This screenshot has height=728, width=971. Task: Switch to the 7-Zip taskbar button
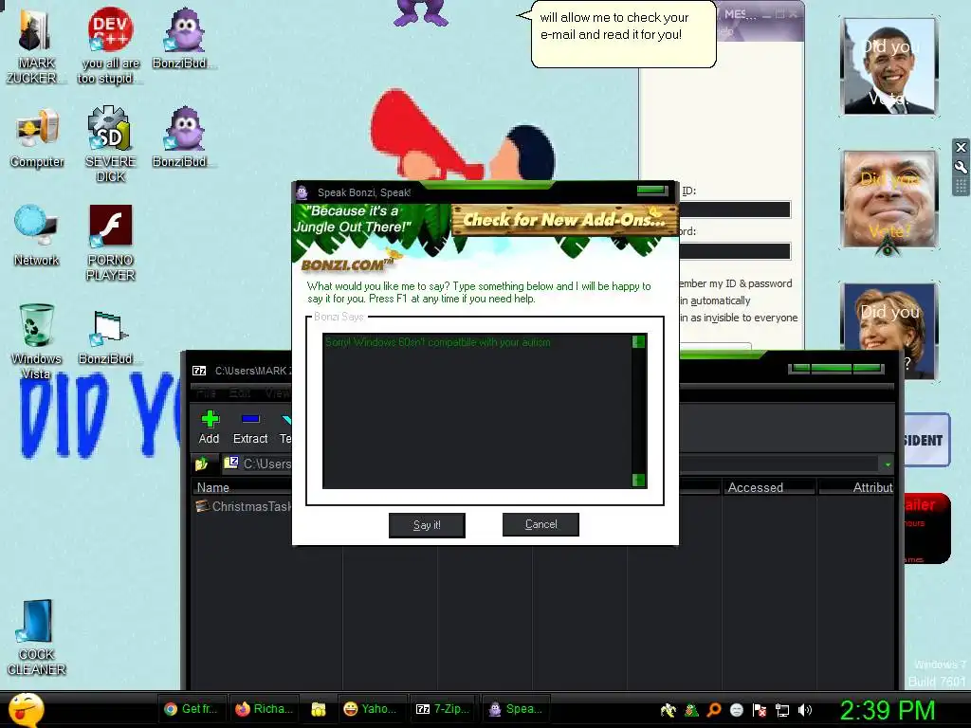click(444, 709)
